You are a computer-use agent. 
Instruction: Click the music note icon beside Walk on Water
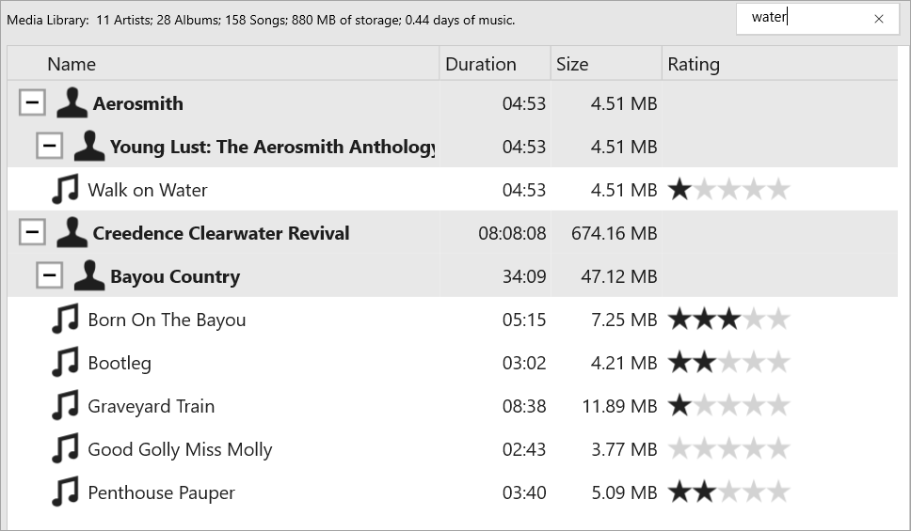[65, 189]
